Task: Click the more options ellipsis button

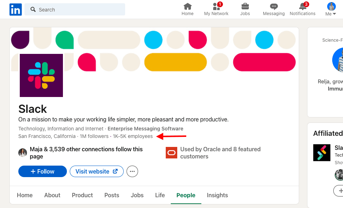Action: click(x=132, y=171)
